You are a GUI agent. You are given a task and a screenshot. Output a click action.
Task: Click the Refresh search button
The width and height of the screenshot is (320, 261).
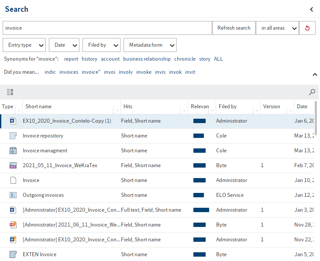(234, 28)
